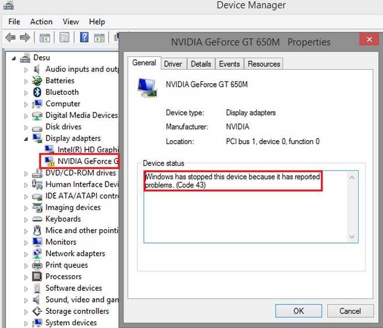Click the Device status scroll down arrow
The height and width of the screenshot is (328, 383).
pos(352,236)
